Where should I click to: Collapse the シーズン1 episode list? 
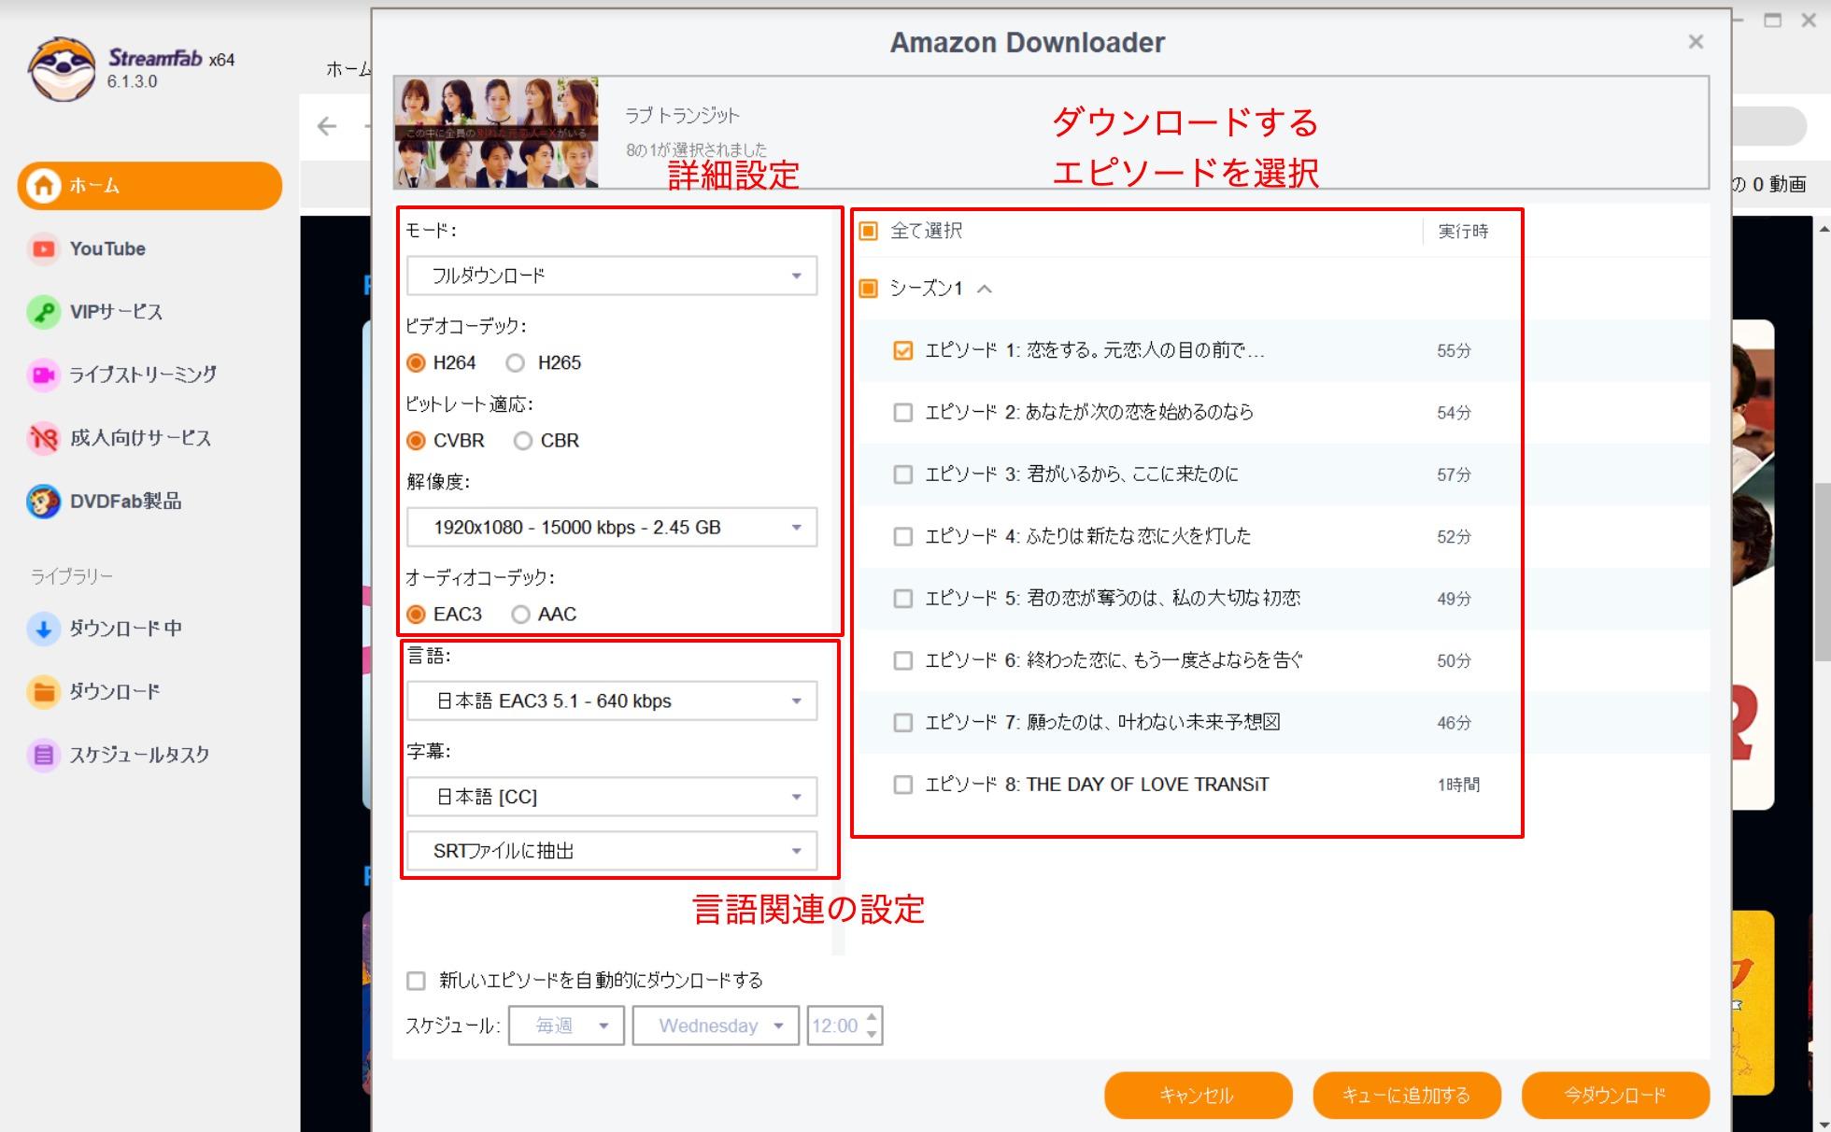[x=985, y=289]
